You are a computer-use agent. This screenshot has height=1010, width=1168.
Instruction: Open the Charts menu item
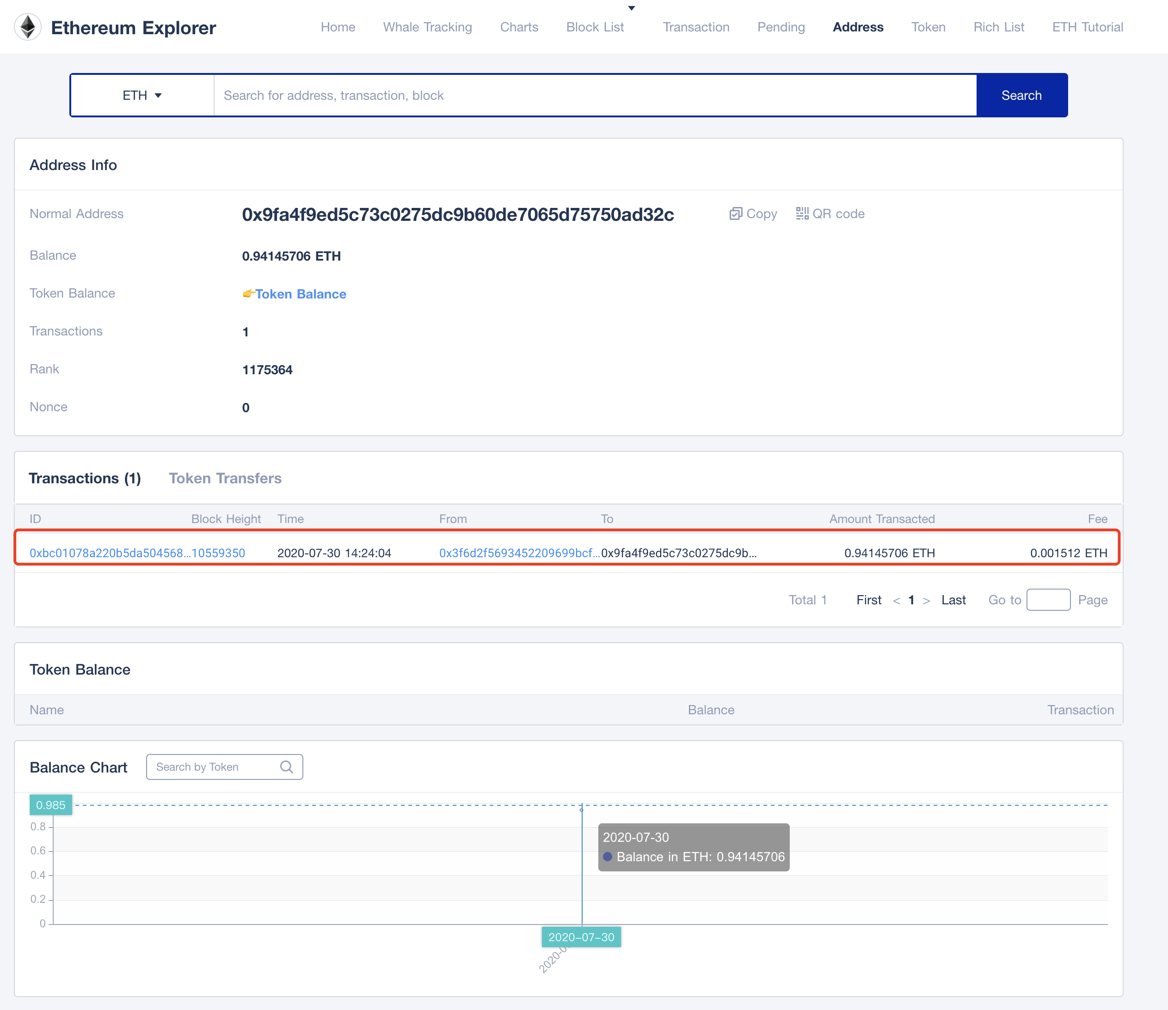coord(519,27)
